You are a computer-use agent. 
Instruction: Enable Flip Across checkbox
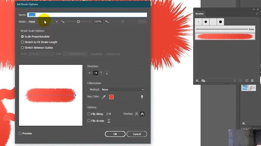pyautogui.click(x=89, y=121)
